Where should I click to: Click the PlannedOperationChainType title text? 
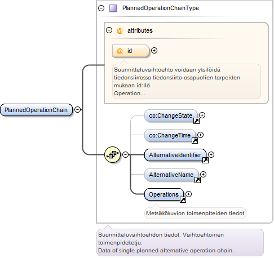(161, 8)
